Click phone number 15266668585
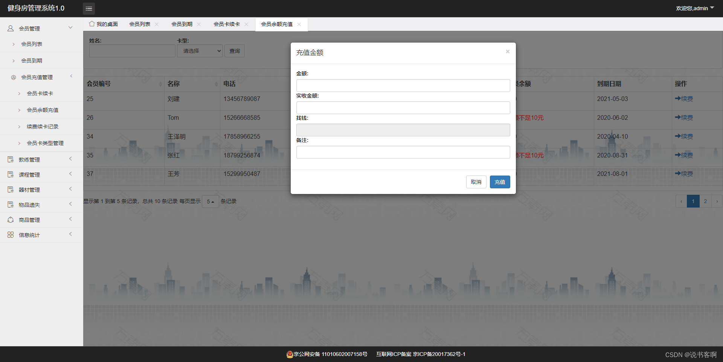This screenshot has width=723, height=362. tap(242, 118)
